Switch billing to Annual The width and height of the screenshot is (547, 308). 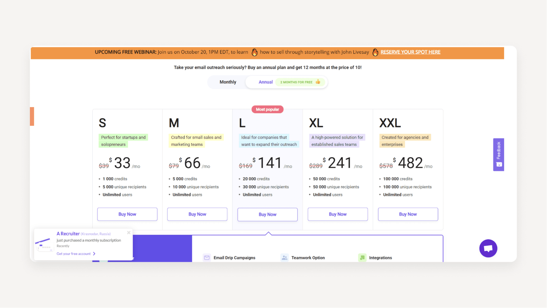coord(265,82)
